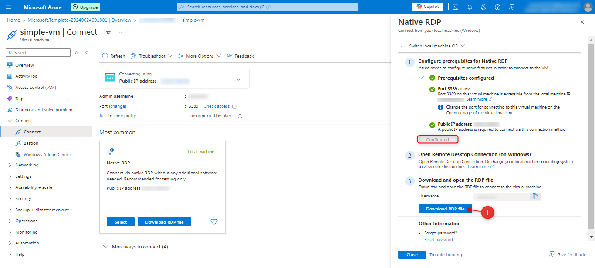Copy the username to clipboard
The height and width of the screenshot is (268, 595).
[535, 197]
